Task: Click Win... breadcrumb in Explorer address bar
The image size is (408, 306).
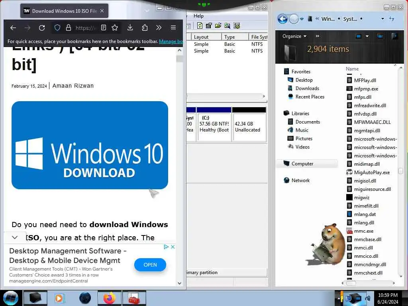Action: click(328, 19)
